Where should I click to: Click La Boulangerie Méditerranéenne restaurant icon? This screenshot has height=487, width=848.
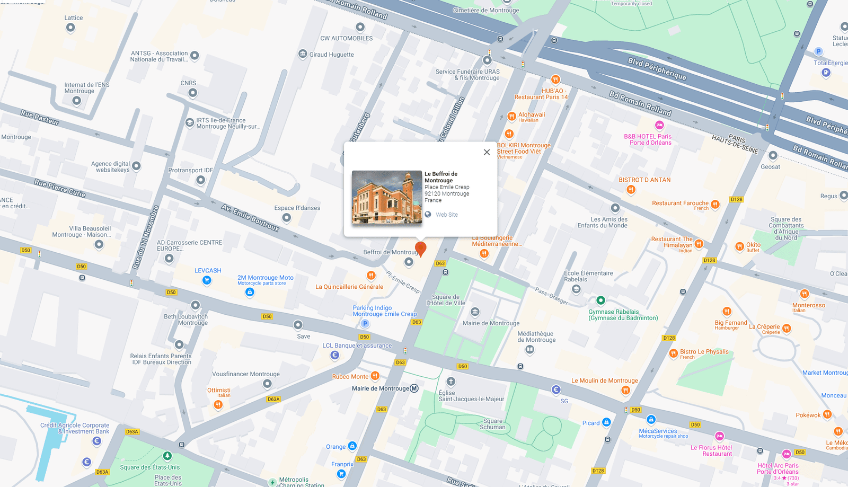point(484,254)
